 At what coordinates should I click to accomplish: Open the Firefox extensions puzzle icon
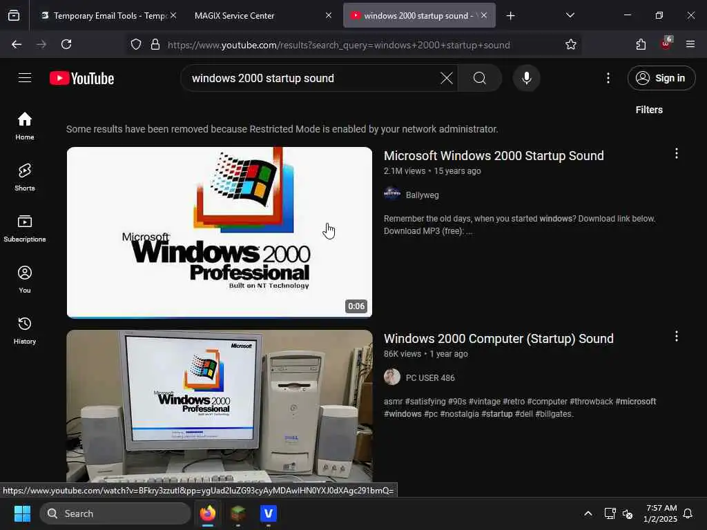pyautogui.click(x=641, y=44)
